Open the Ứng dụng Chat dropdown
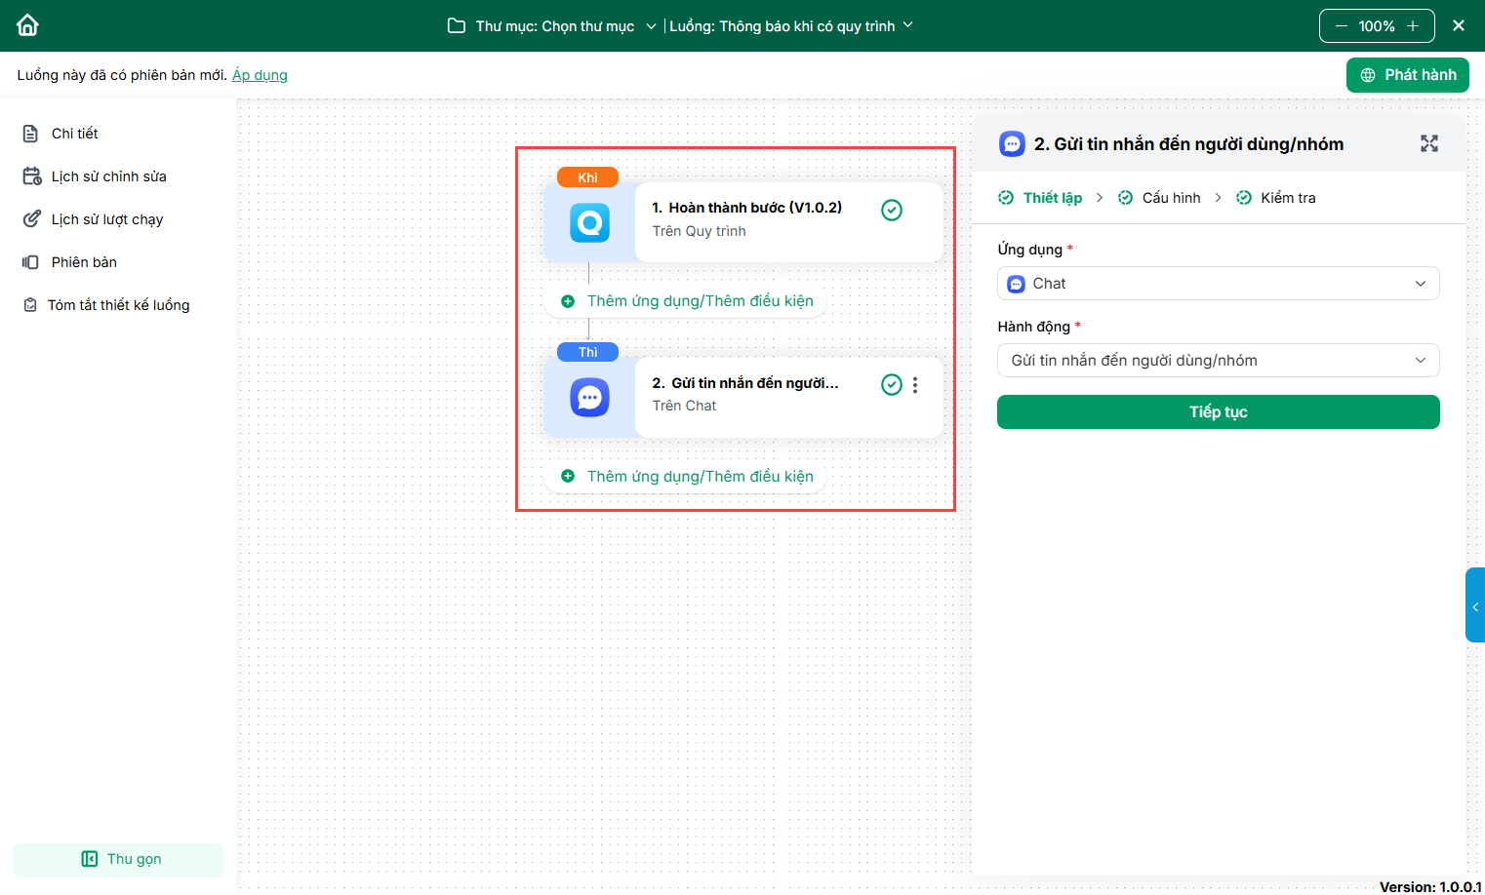1485x895 pixels. click(1218, 284)
